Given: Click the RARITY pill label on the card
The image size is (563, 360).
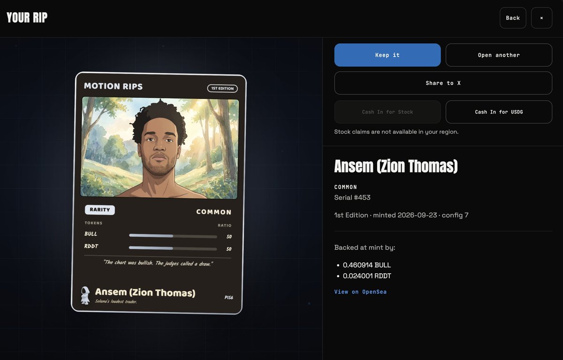Looking at the screenshot, I should coord(99,210).
